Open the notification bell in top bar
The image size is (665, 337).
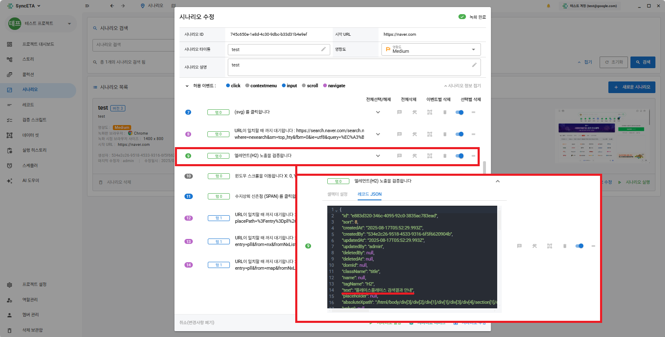coord(548,6)
